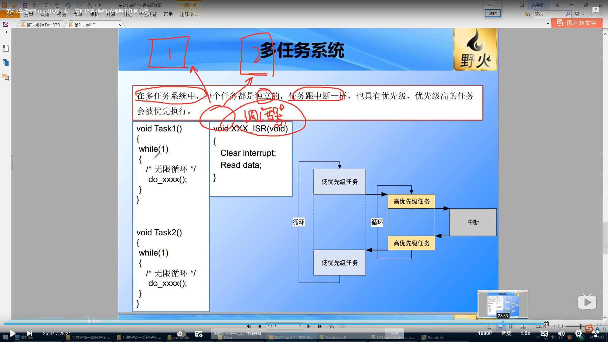Viewport: 608px width, 342px height.
Task: Click the Undo arrow icon
Action: [68, 5]
